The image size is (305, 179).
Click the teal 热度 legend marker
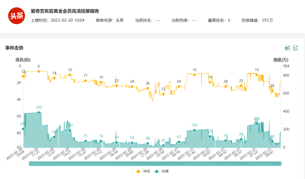(157, 171)
